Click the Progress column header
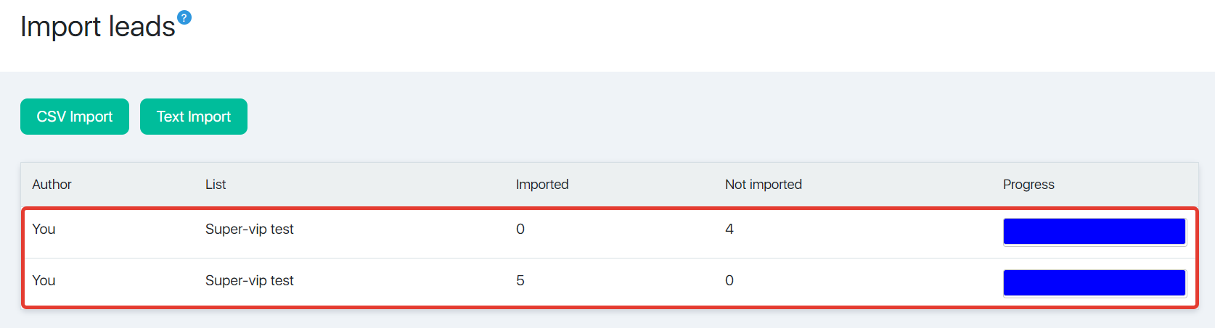 (1028, 185)
